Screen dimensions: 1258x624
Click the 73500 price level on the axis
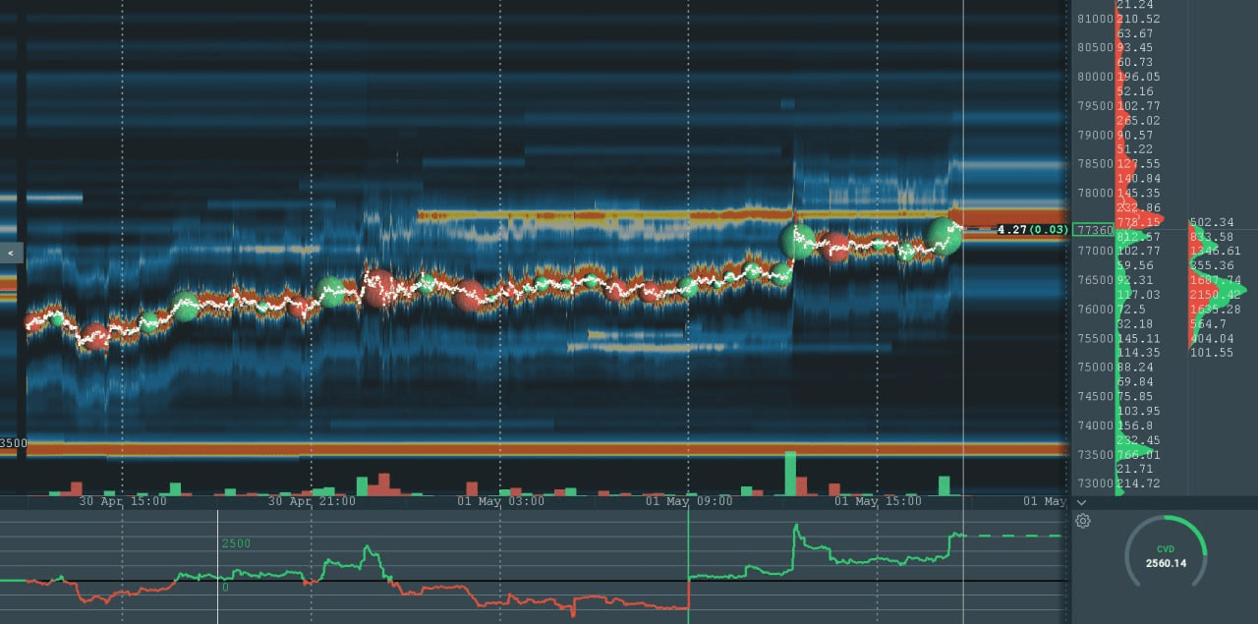pyautogui.click(x=1095, y=455)
